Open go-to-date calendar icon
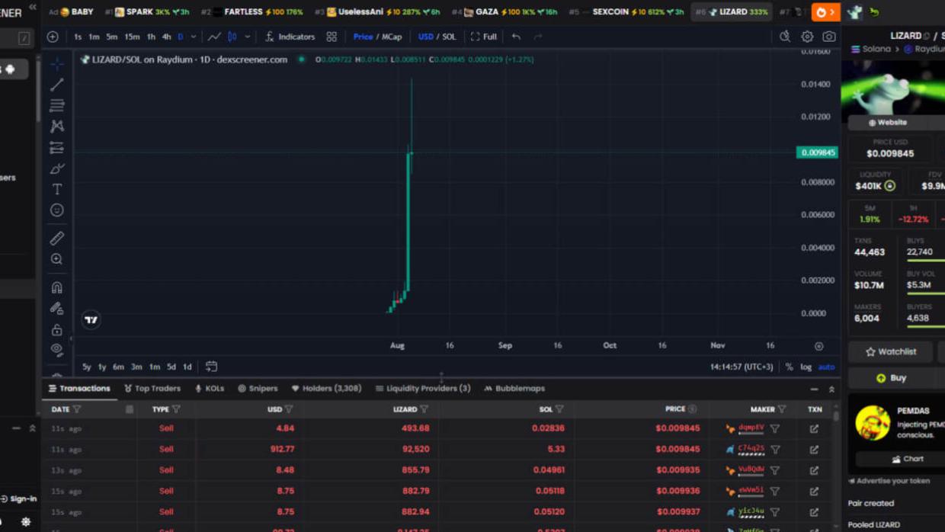945x532 pixels. (x=211, y=367)
